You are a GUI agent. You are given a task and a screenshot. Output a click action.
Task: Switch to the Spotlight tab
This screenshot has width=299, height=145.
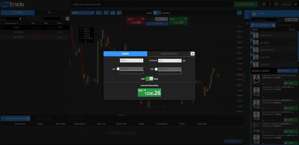(287, 25)
